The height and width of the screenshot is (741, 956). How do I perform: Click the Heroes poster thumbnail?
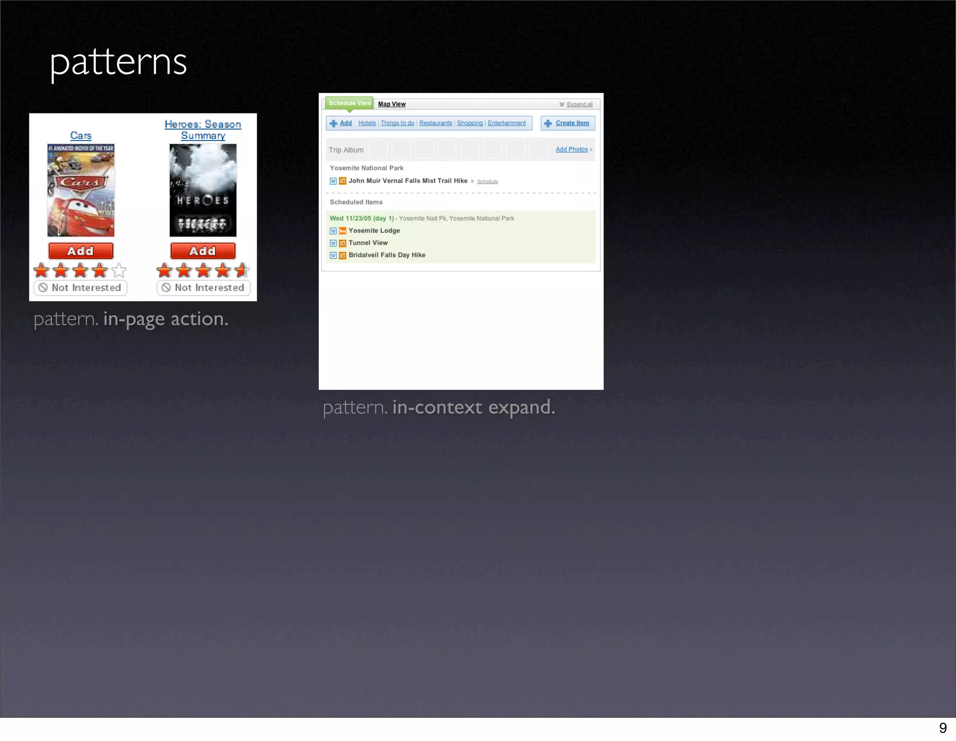click(203, 190)
